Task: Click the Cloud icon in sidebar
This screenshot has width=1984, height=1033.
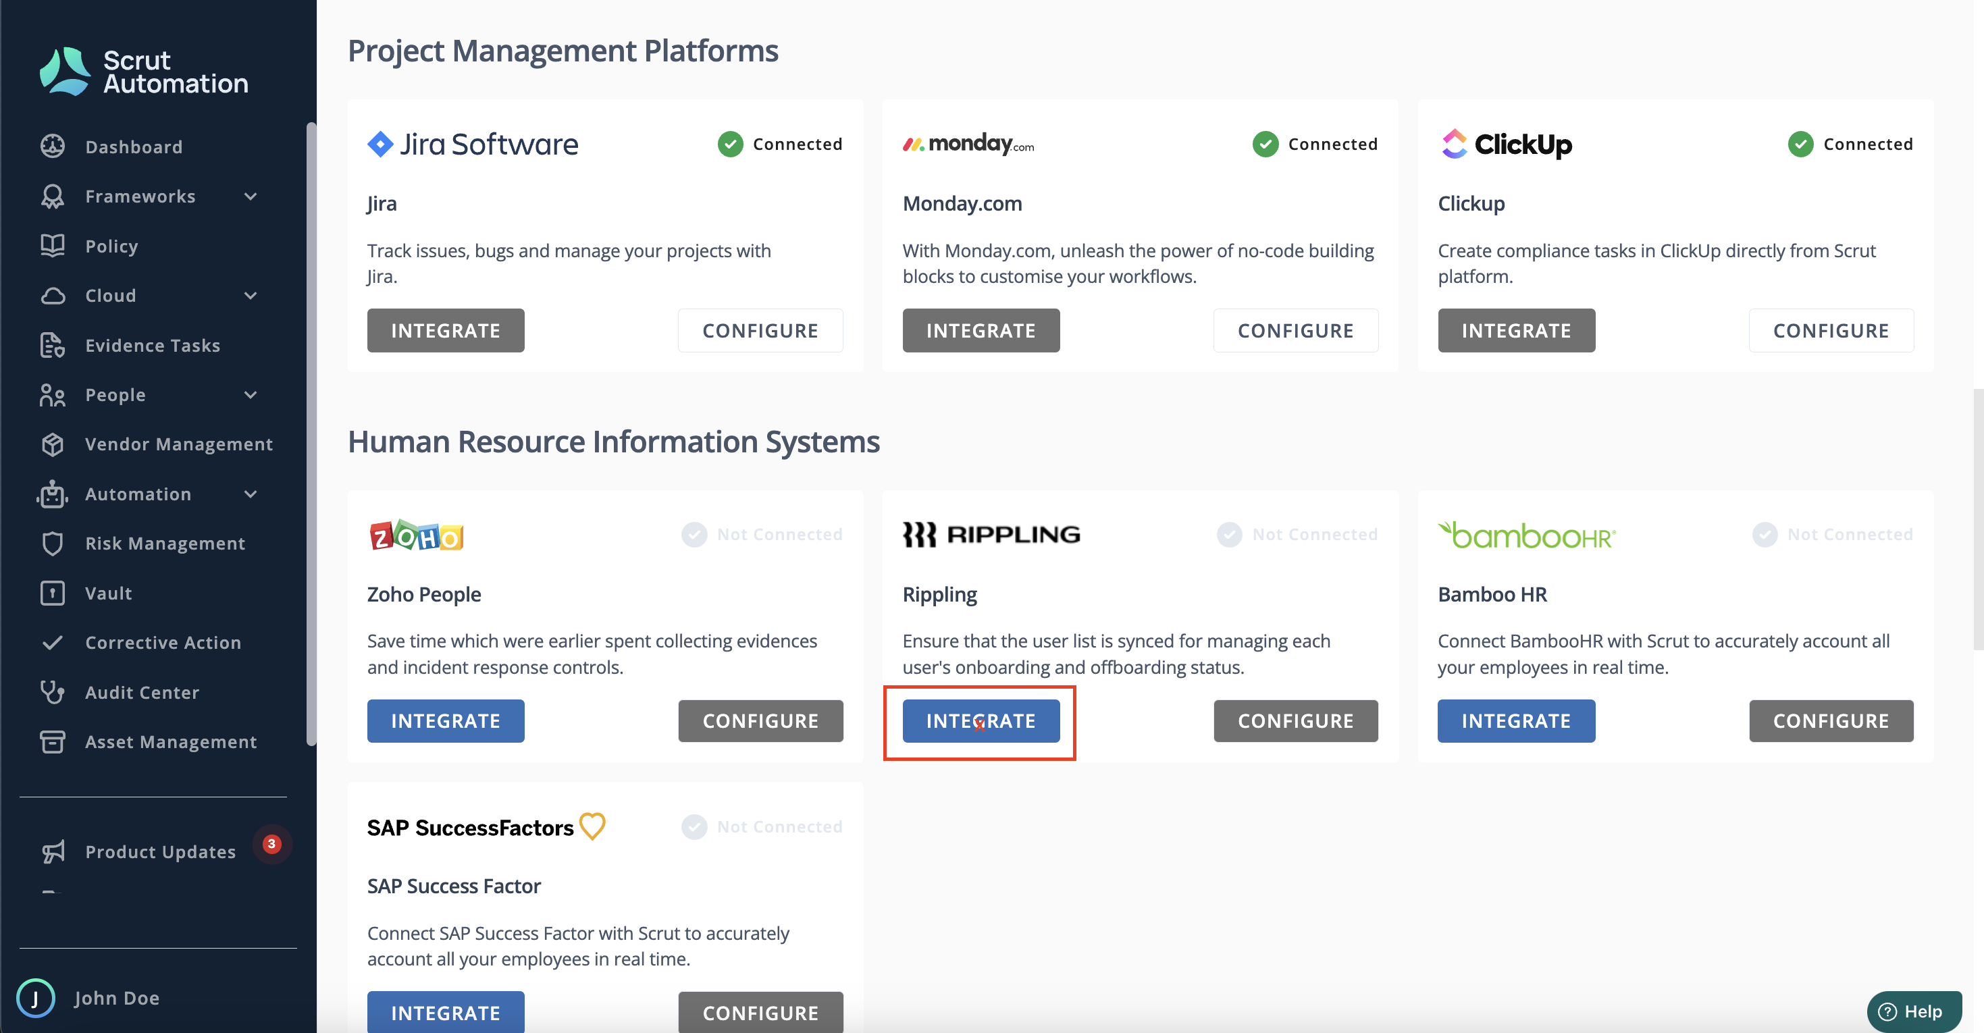Action: [x=53, y=296]
